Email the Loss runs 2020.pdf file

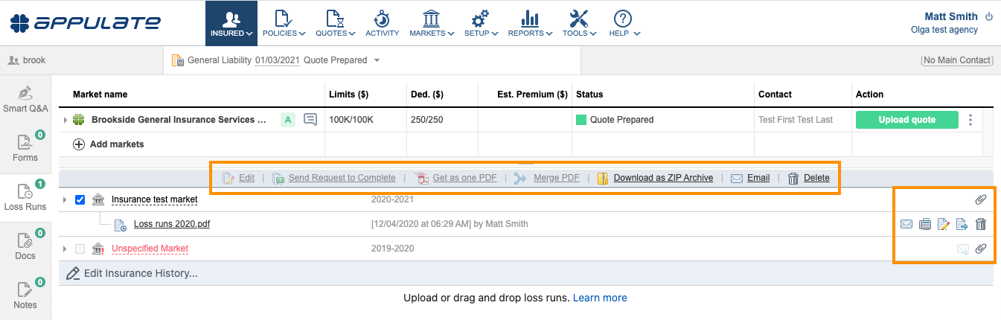coord(906,224)
